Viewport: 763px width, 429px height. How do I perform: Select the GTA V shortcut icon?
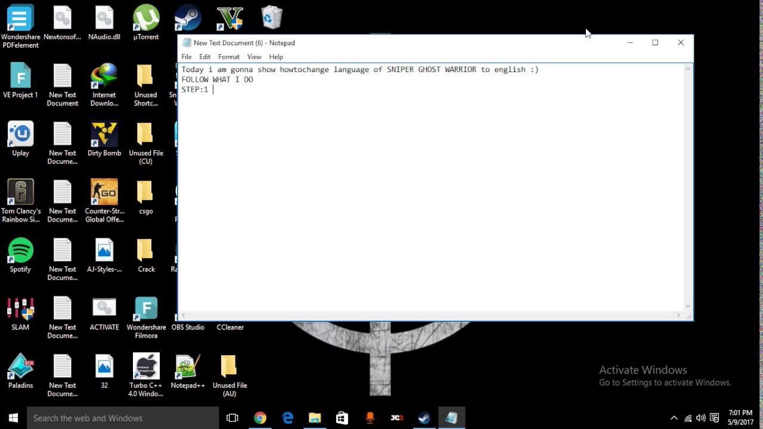(230, 18)
